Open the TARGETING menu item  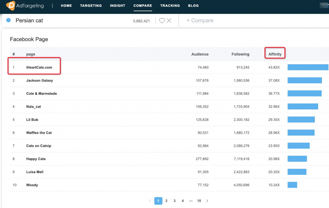coord(91,6)
